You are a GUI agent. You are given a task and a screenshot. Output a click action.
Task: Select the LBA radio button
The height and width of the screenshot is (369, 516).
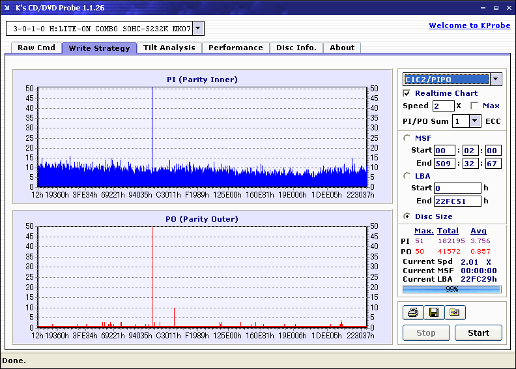(407, 175)
